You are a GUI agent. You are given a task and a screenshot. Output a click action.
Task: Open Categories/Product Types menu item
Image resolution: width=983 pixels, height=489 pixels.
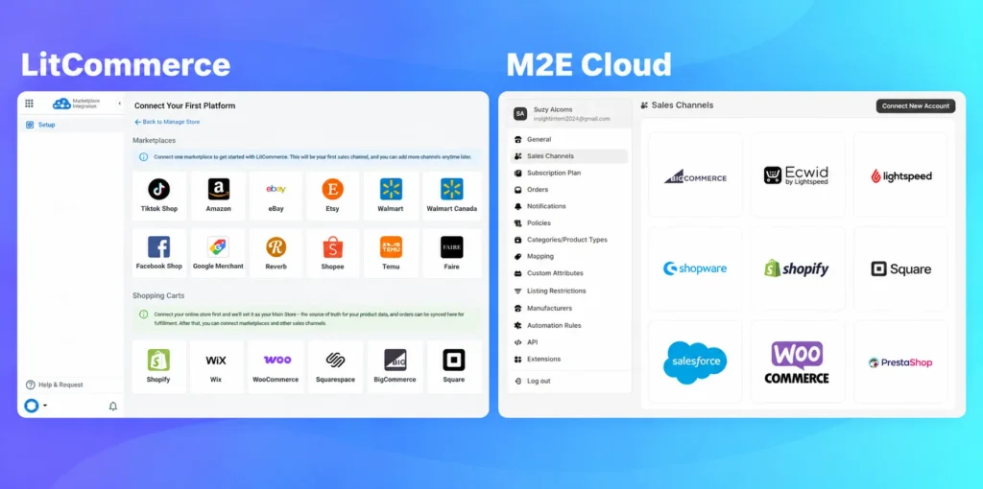pos(569,239)
